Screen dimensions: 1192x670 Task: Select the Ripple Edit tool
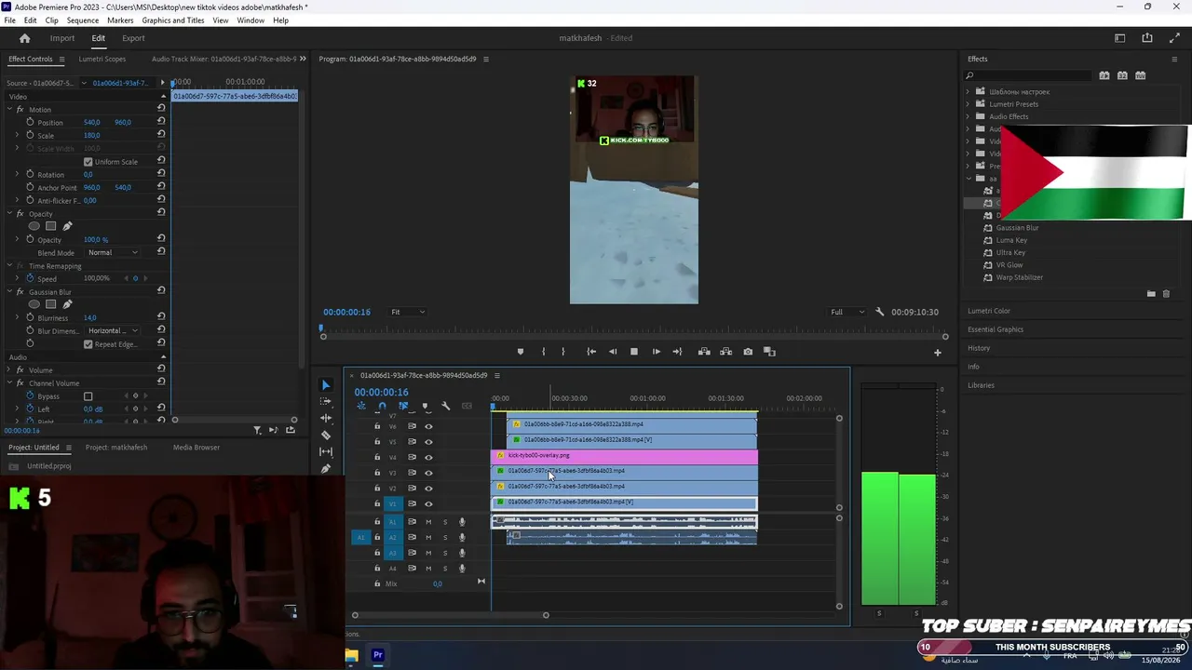[x=325, y=419]
